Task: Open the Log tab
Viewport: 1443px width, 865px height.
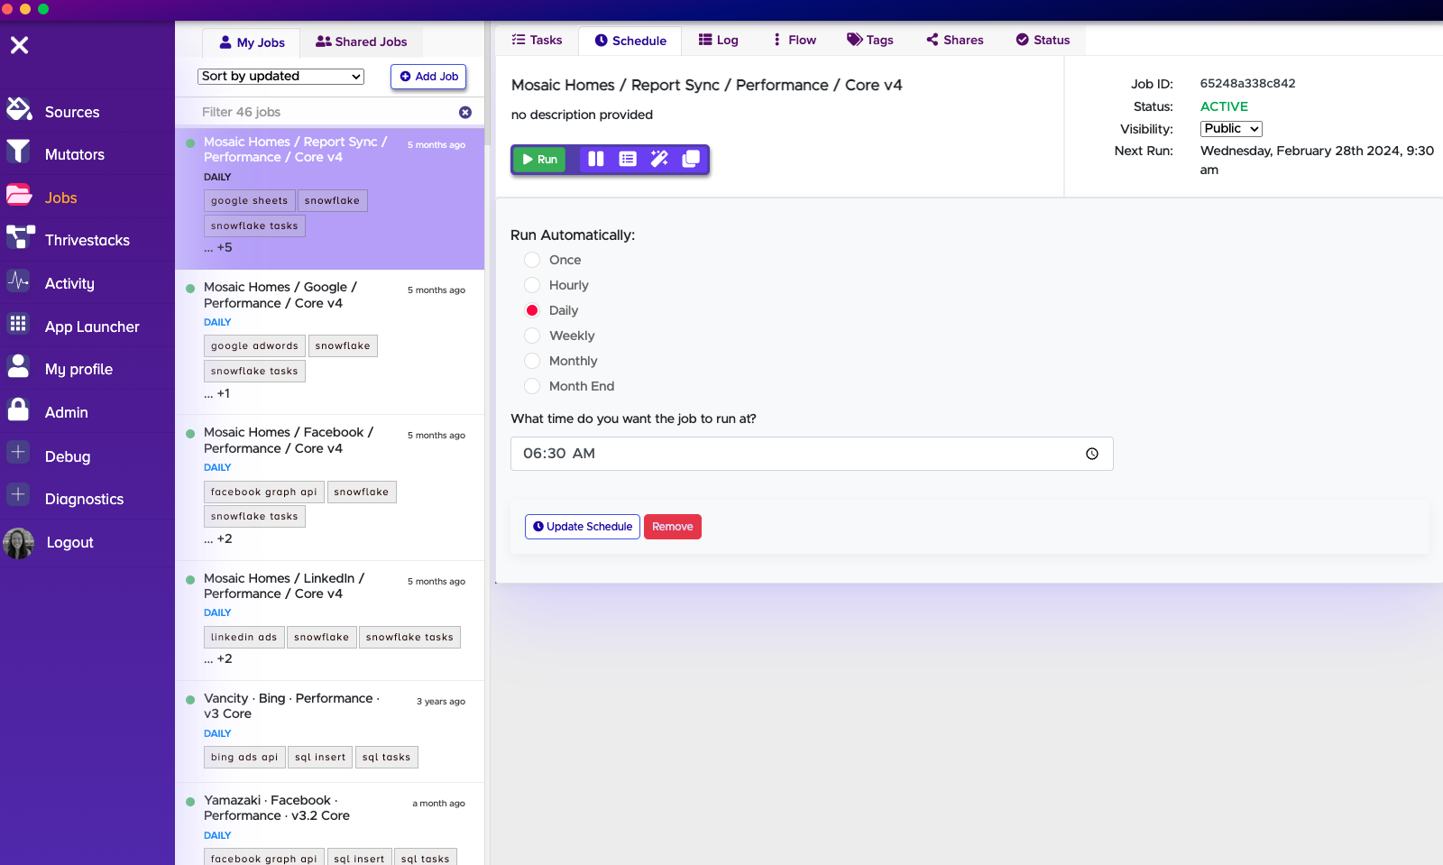Action: [718, 40]
